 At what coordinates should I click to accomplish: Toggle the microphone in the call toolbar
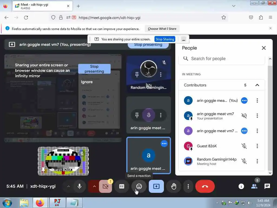80,186
